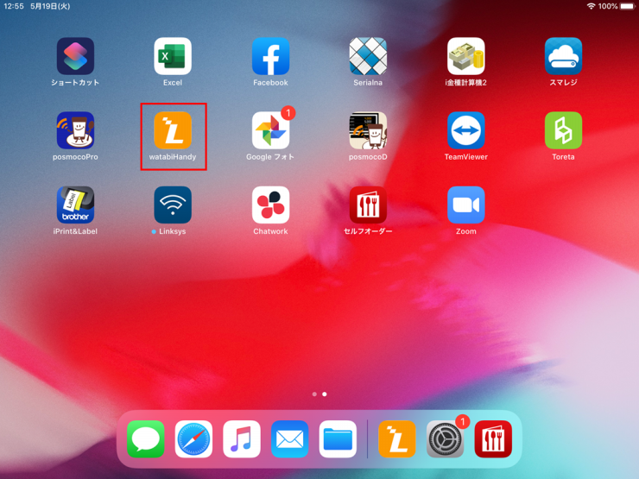Open Brother iPrint&Label app

pyautogui.click(x=75, y=205)
